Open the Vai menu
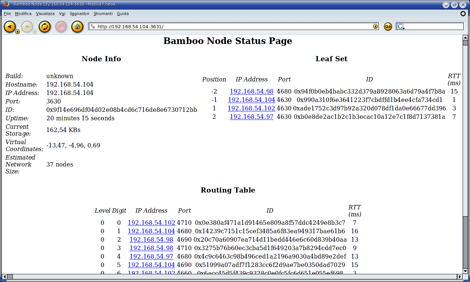 62,14
